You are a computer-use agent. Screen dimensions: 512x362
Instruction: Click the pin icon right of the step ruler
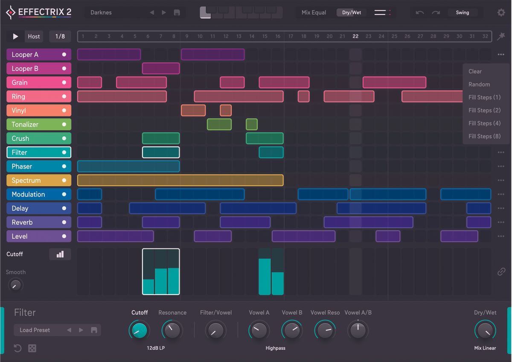(501, 36)
